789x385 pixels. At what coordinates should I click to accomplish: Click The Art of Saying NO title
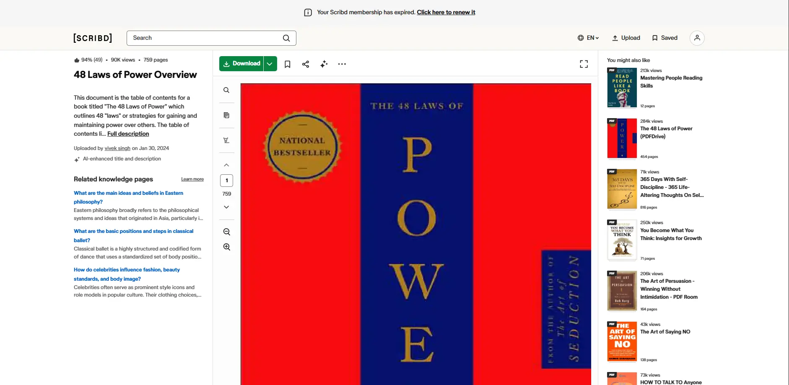pyautogui.click(x=665, y=332)
